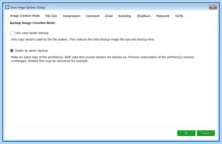Click the Backup Image Creation Mode heading

click(x=33, y=23)
